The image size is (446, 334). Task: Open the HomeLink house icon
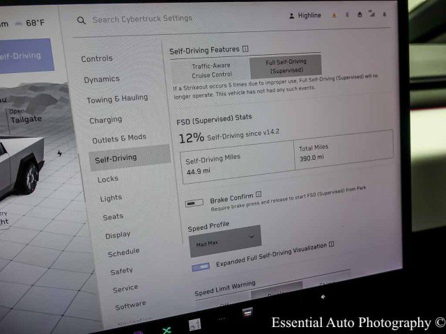point(360,15)
